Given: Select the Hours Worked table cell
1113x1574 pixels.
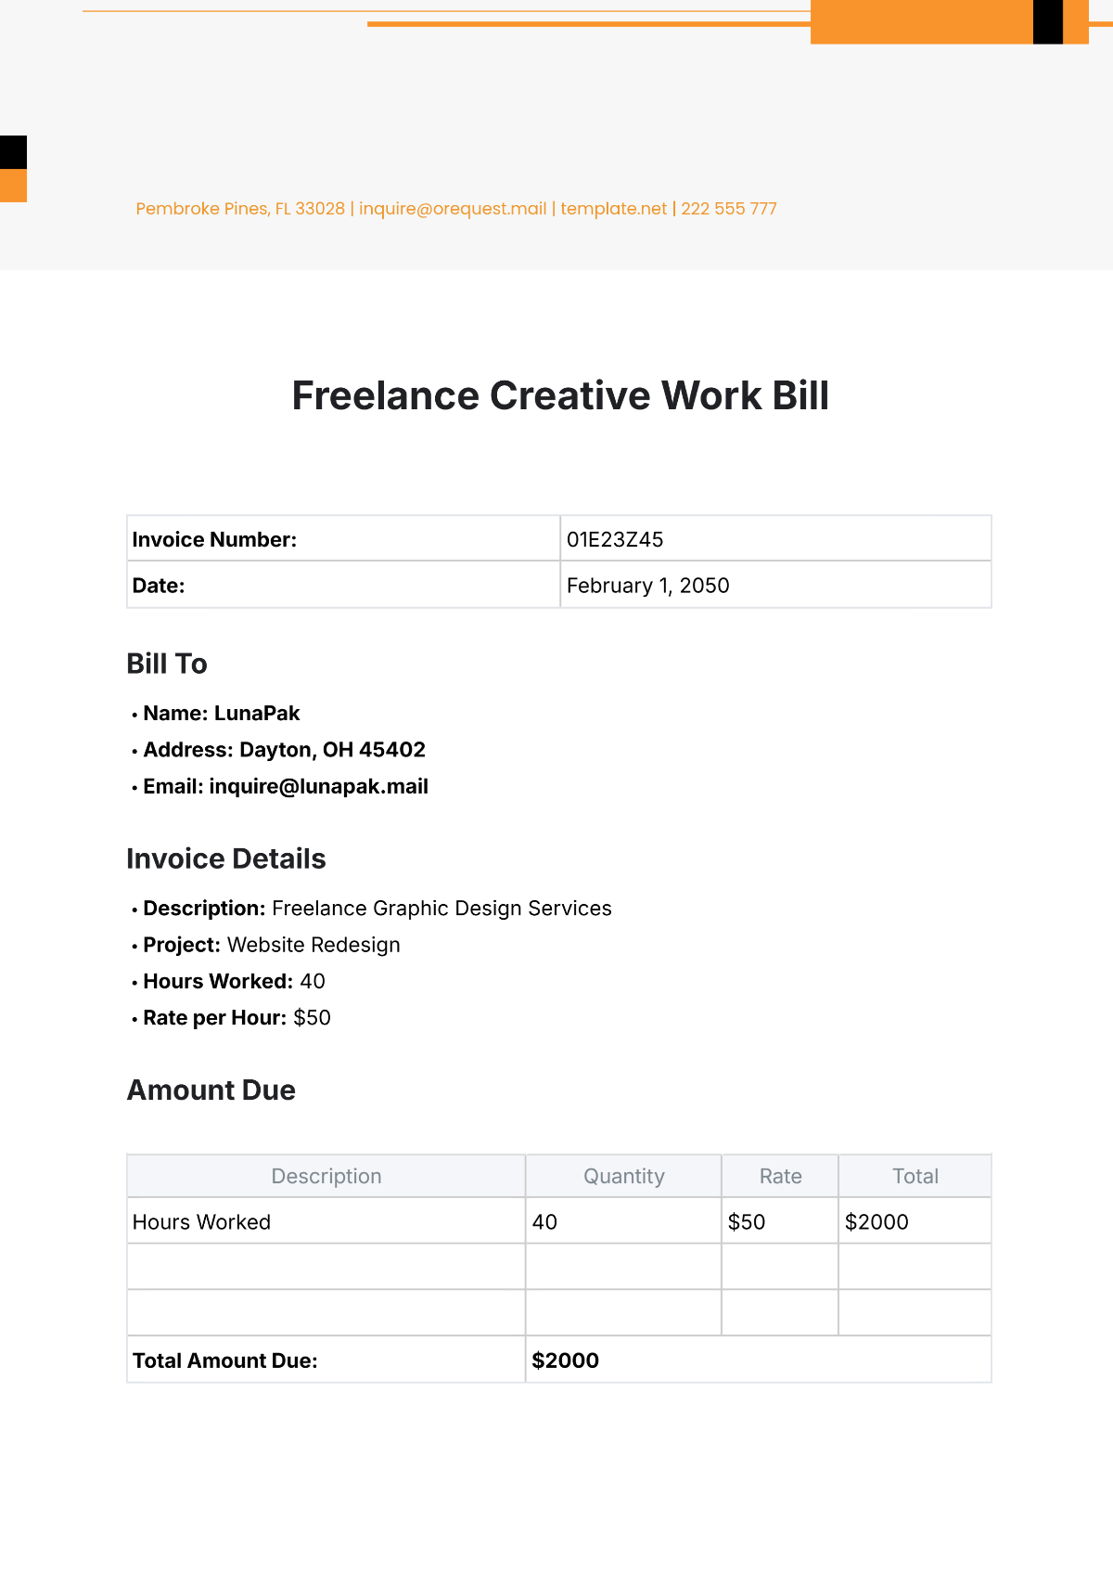Looking at the screenshot, I should (326, 1220).
